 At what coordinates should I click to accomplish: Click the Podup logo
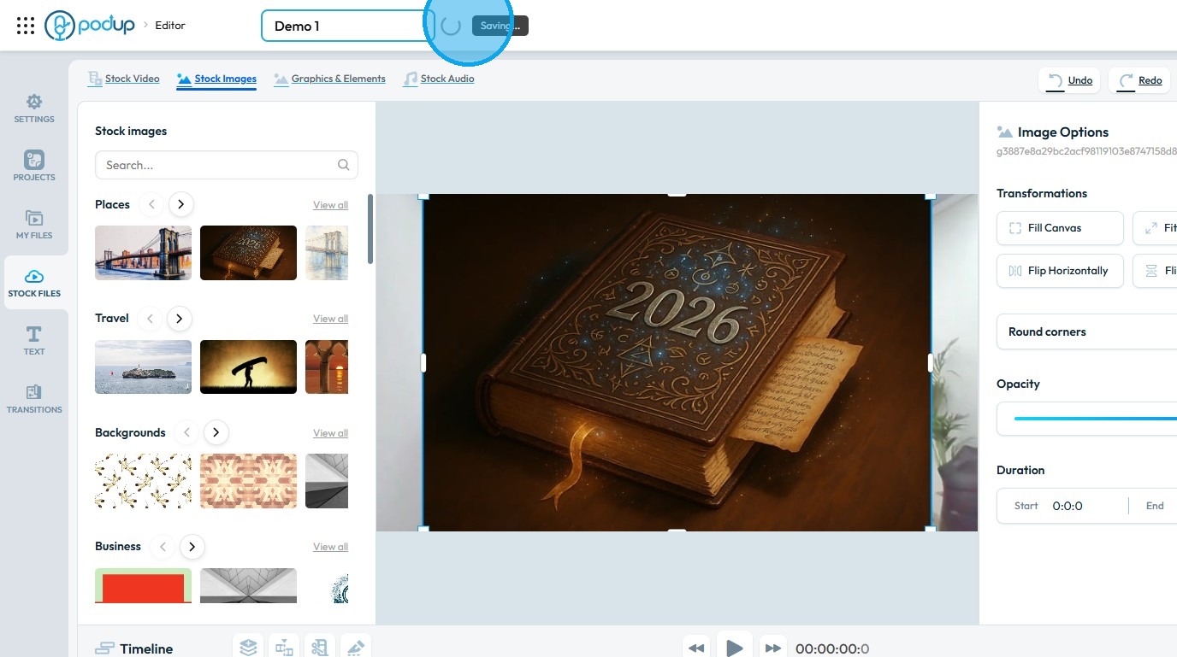tap(90, 26)
